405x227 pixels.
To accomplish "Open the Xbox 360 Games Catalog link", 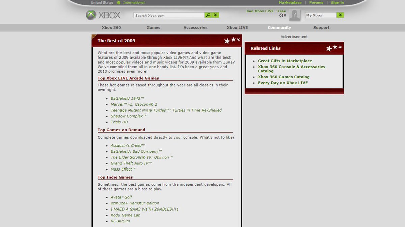I will (283, 77).
